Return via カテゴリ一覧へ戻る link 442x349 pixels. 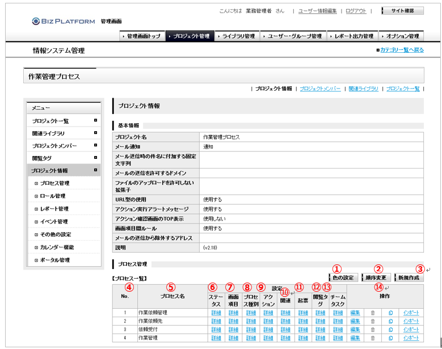tap(402, 50)
